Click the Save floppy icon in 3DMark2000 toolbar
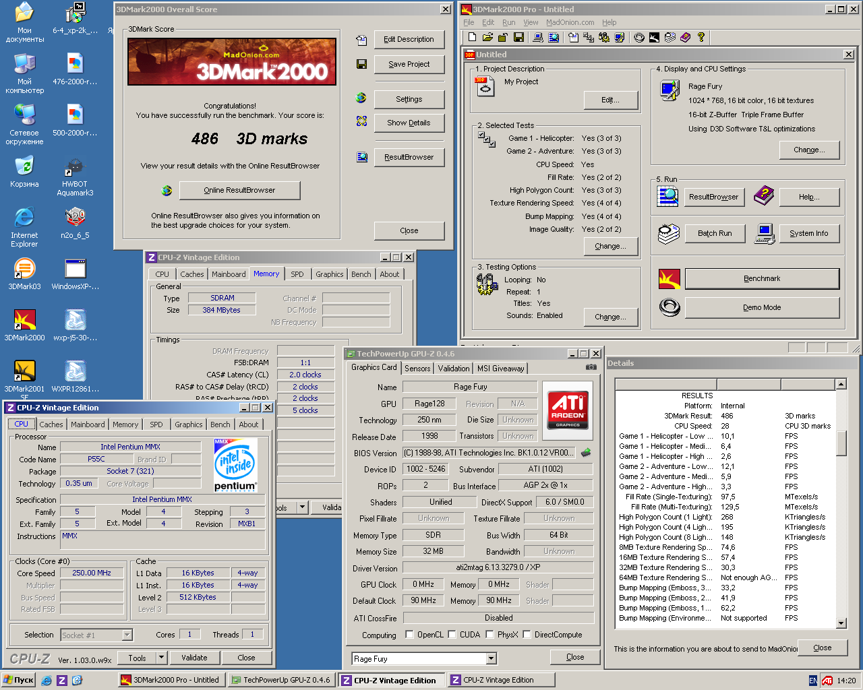Viewport: 863px width, 690px height. tap(518, 37)
